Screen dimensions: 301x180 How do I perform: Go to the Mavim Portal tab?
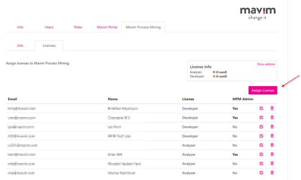coord(107,27)
